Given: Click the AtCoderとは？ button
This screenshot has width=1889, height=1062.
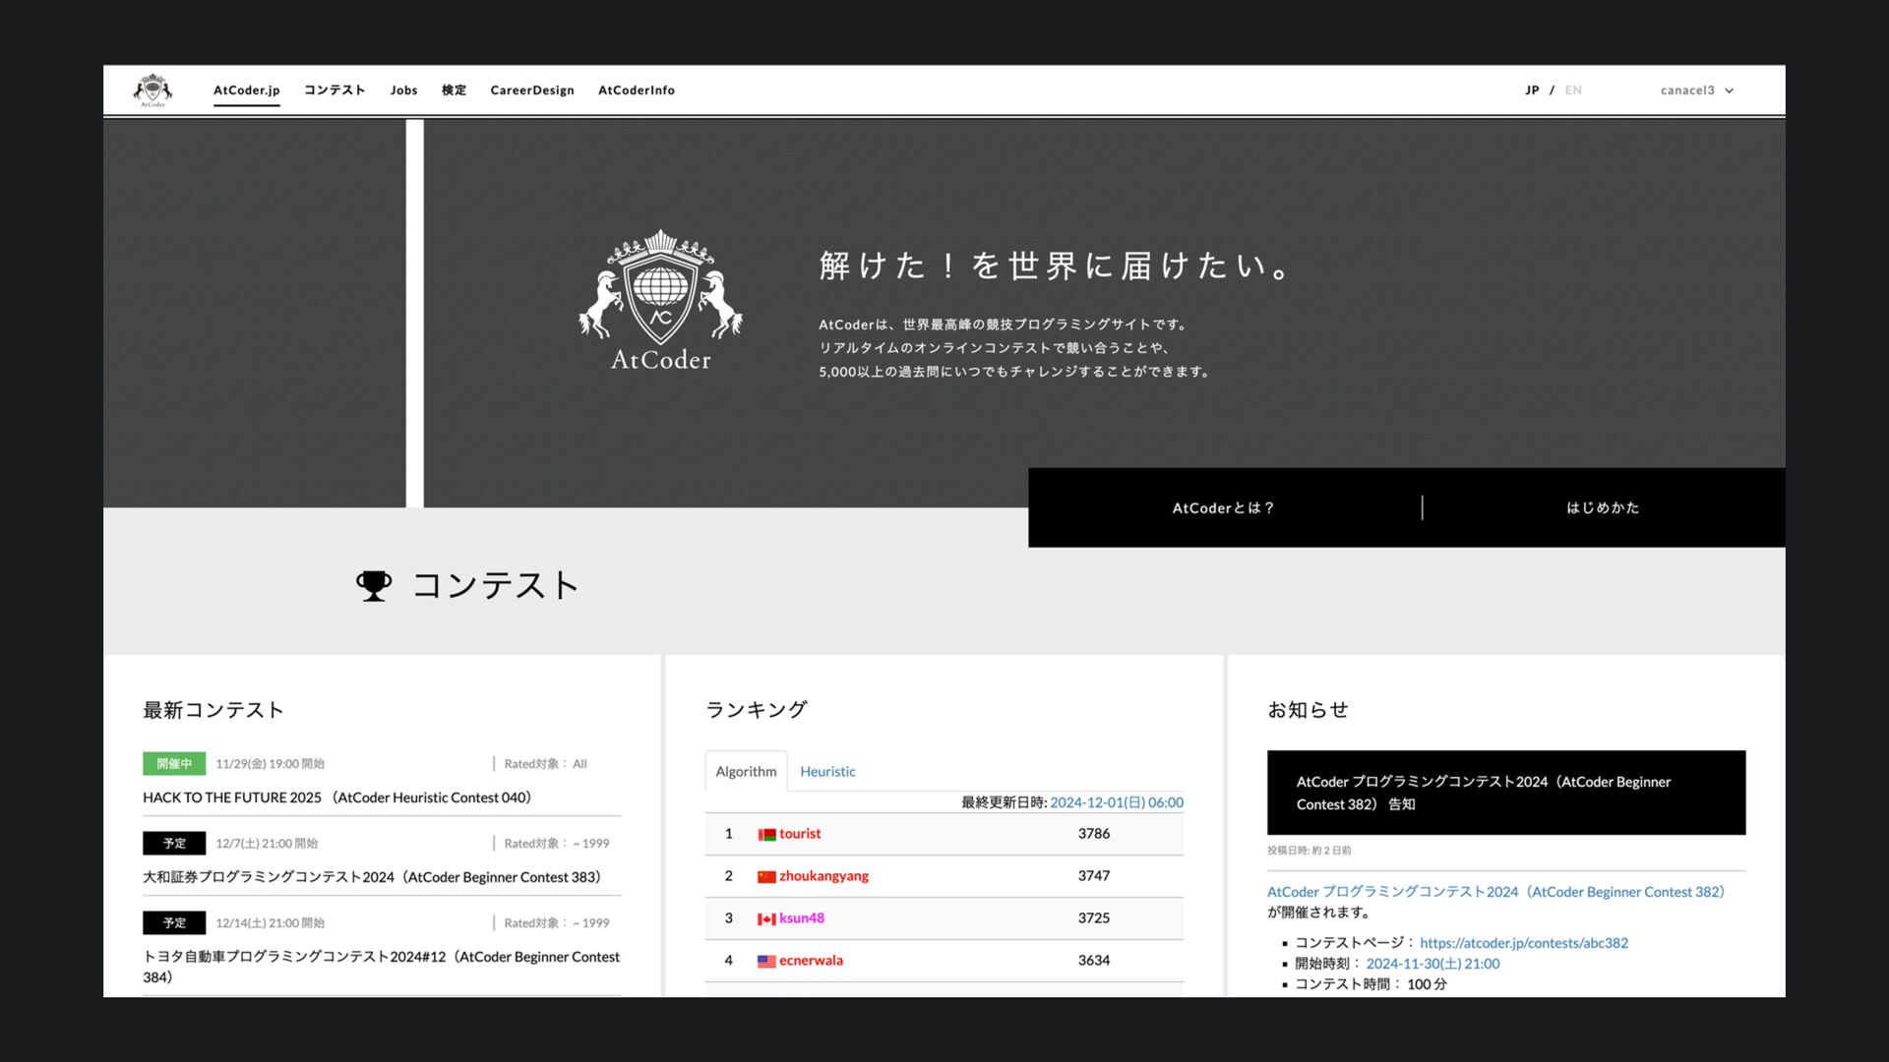Looking at the screenshot, I should click(x=1223, y=508).
